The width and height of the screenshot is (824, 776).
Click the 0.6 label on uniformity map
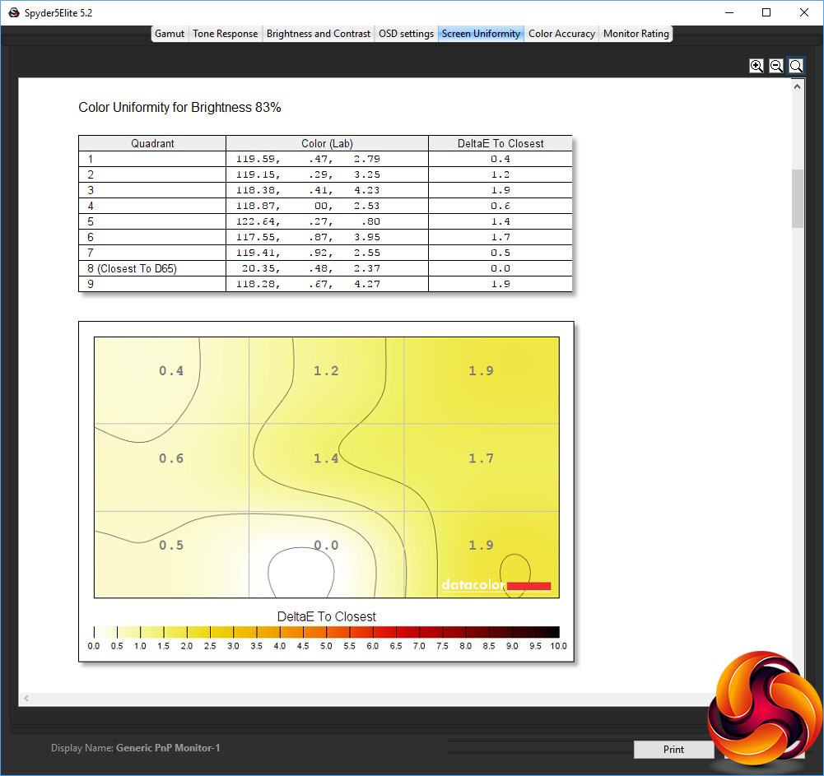pyautogui.click(x=171, y=458)
